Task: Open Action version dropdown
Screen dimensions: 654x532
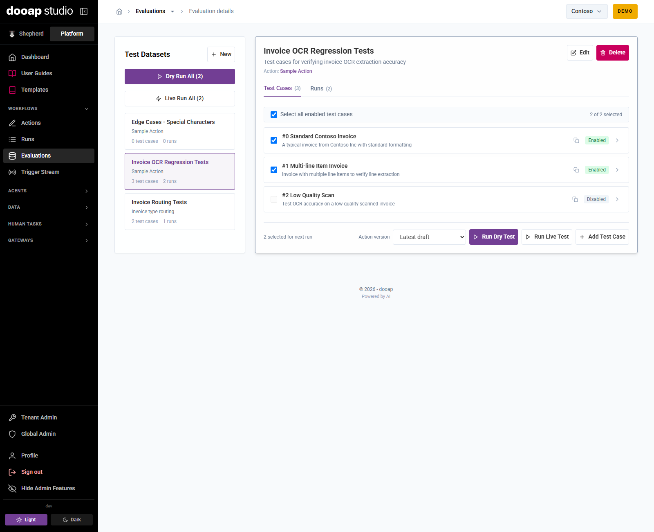Action: (429, 237)
